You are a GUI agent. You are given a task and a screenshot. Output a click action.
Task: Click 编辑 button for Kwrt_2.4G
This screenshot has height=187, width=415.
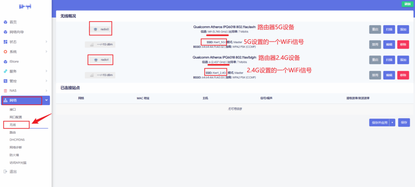point(389,75)
